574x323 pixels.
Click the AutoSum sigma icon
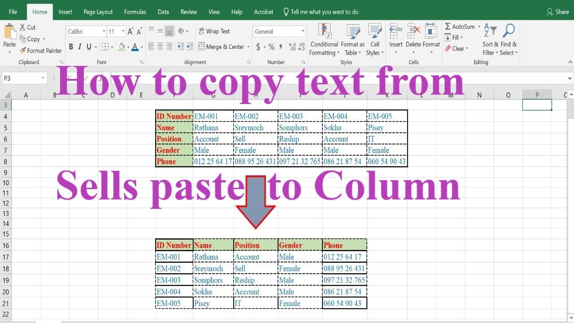[x=448, y=26]
